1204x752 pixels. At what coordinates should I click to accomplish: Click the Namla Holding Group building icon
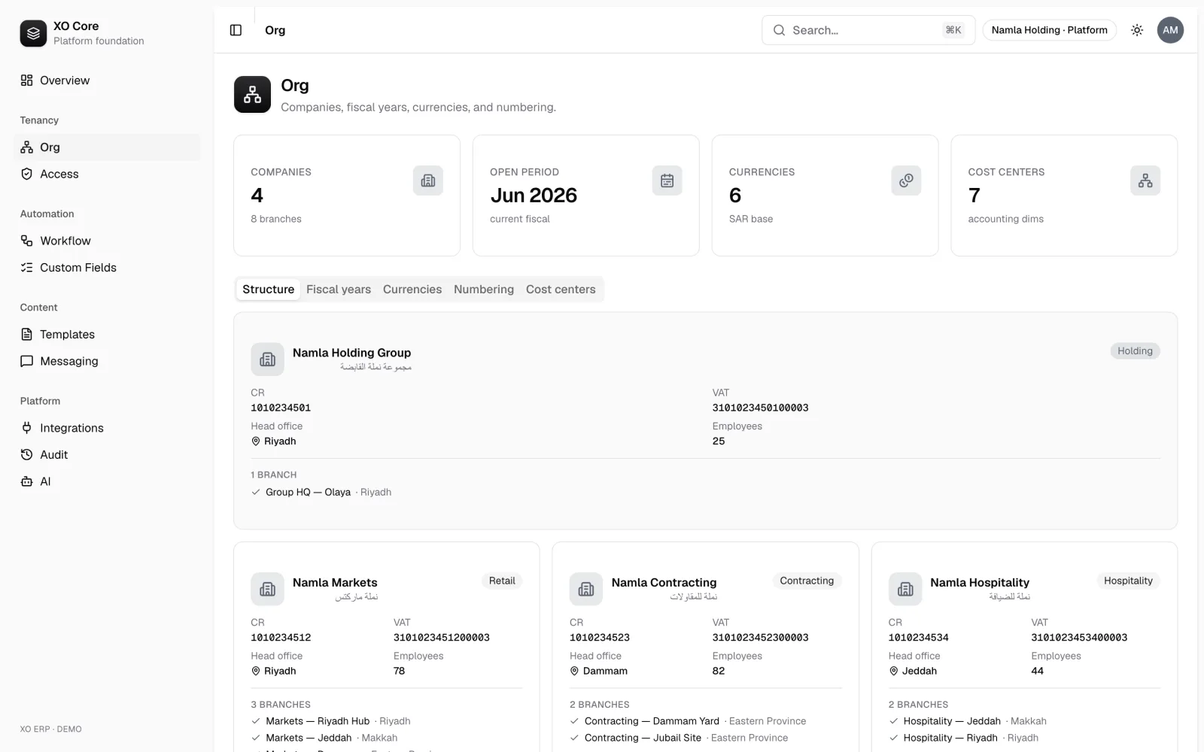[267, 359]
